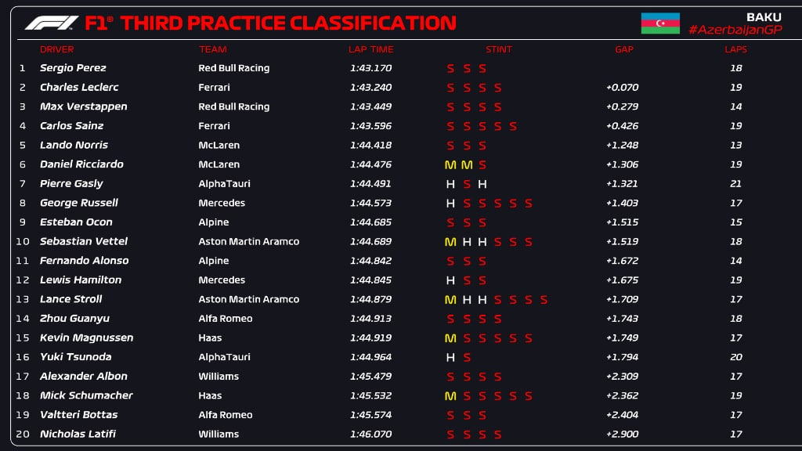Screen dimensions: 802x451
Task: Click Sergio Perez's lap time 1:43.170
Action: (x=370, y=68)
